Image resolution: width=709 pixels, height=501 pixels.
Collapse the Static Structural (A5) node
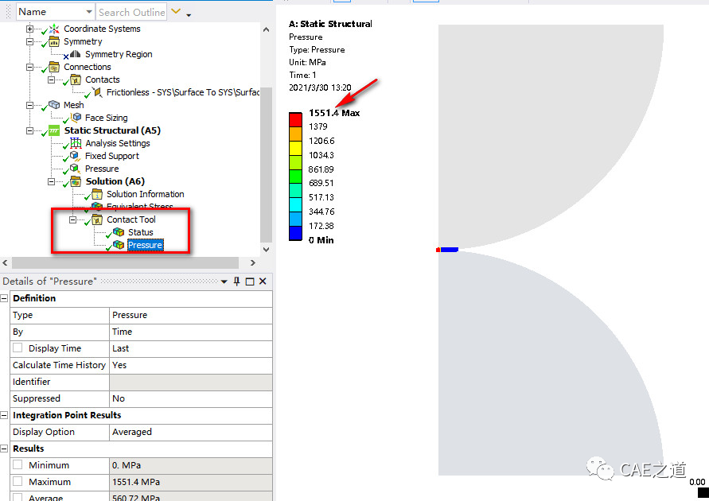pos(30,131)
